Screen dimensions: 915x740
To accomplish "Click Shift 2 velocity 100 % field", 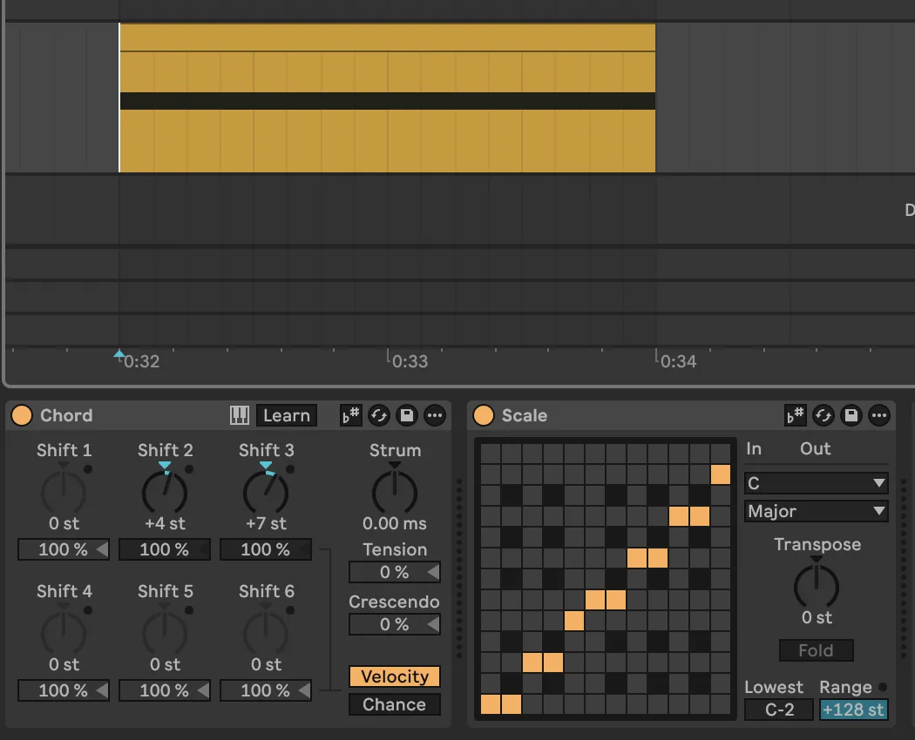I will click(x=165, y=549).
